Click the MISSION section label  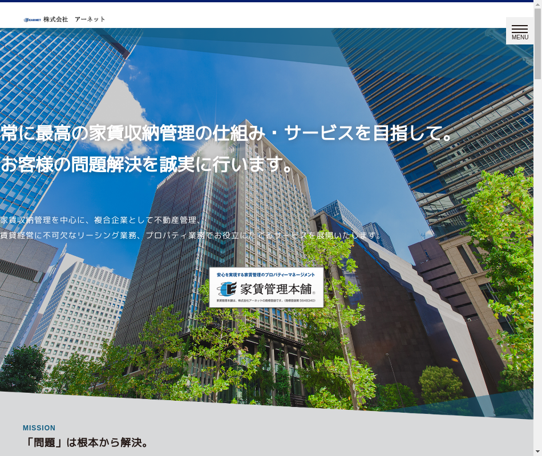(x=39, y=428)
